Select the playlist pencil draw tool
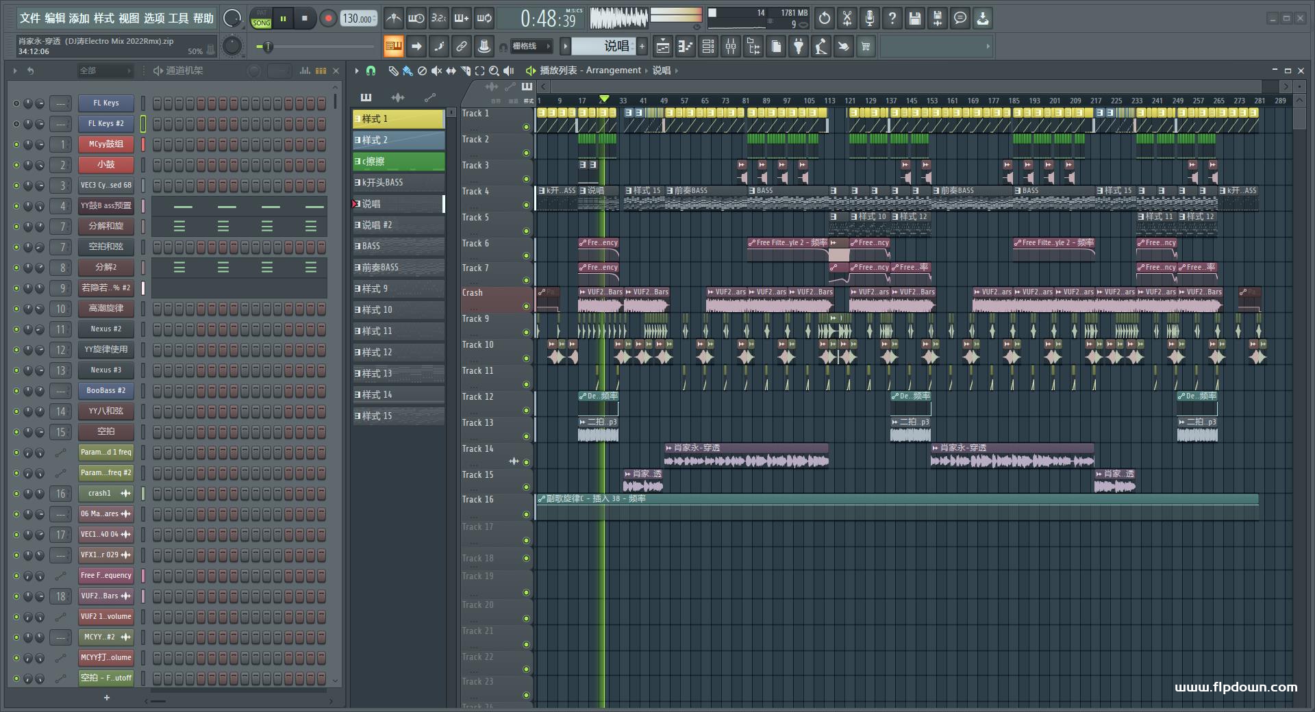This screenshot has height=712, width=1315. click(x=393, y=71)
